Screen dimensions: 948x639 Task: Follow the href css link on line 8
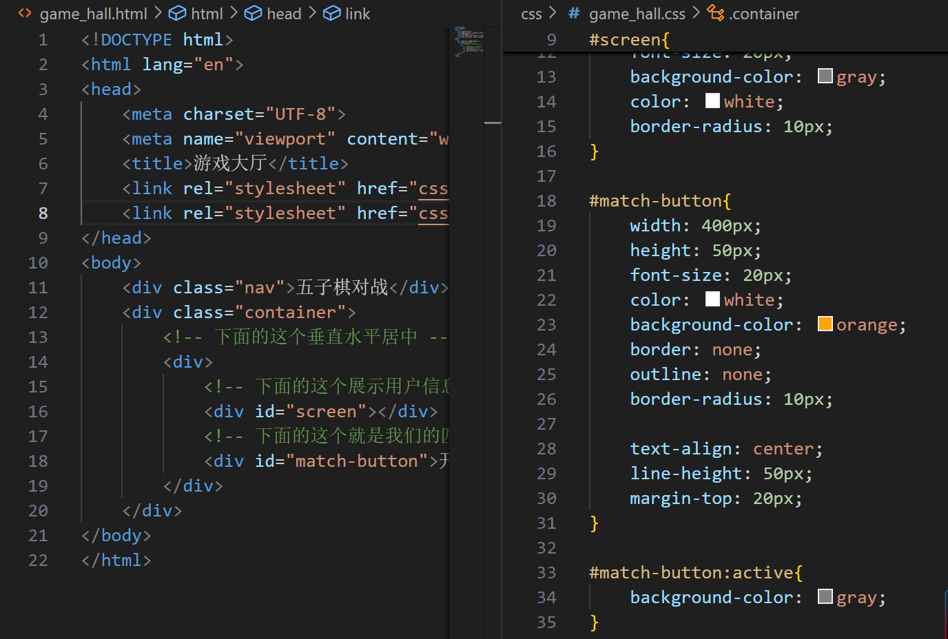(433, 213)
